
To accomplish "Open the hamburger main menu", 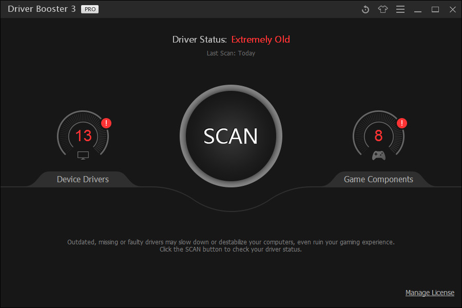I will tap(400, 9).
